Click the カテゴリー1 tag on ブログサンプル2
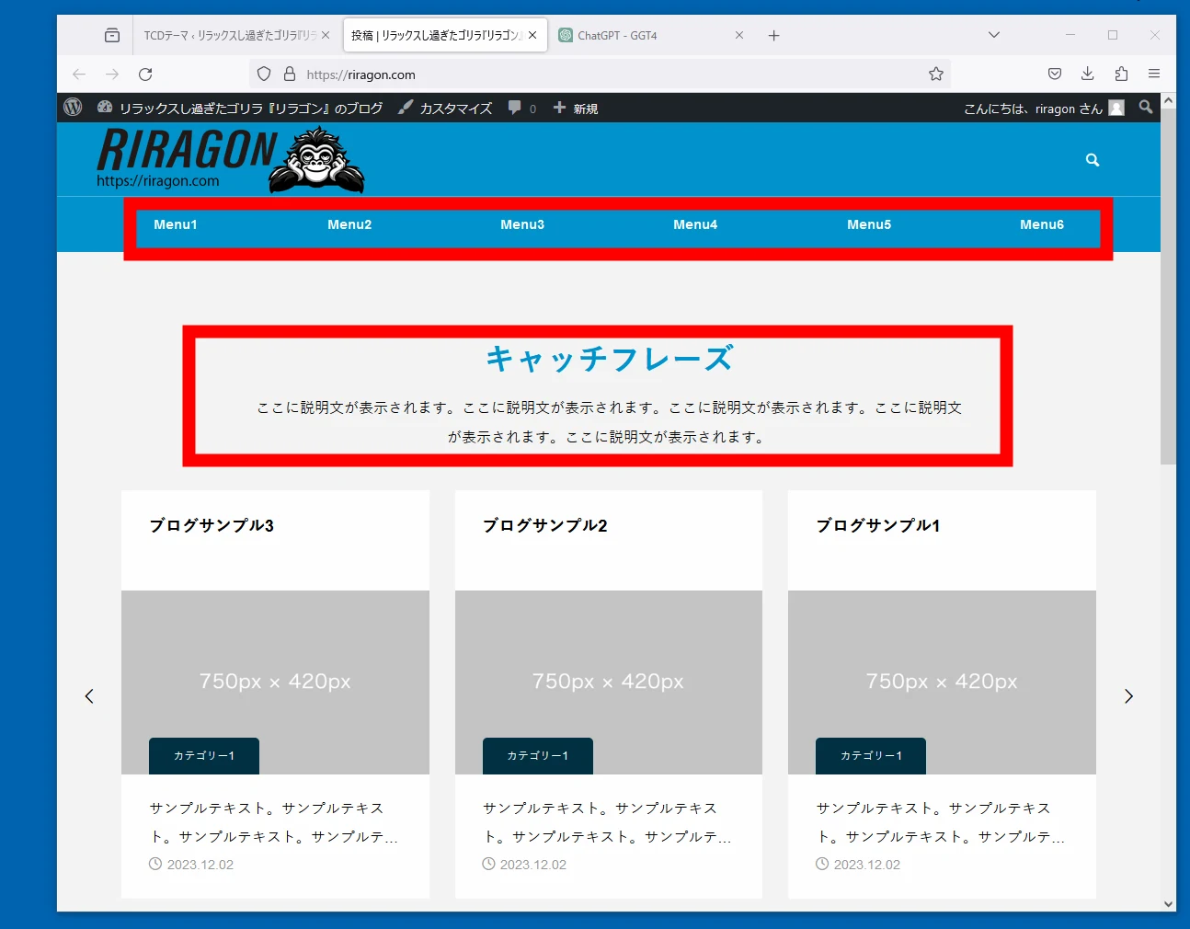Viewport: 1190px width, 929px height. 537,755
